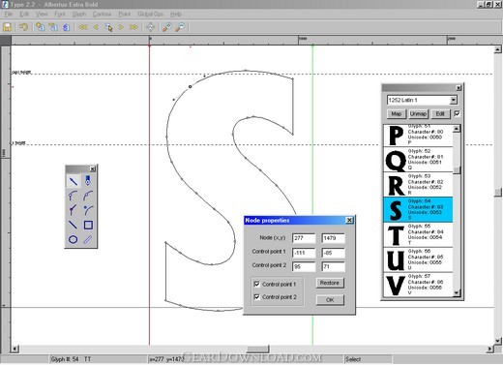Select the smooth curve point tool
Image resolution: width=503 pixels, height=365 pixels.
pyautogui.click(x=88, y=196)
